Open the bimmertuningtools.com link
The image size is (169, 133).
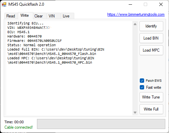136,14
